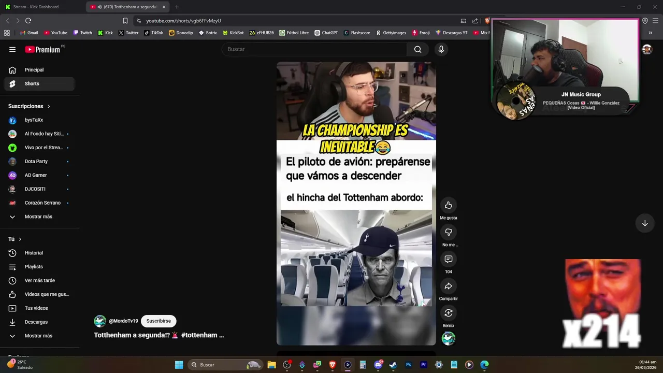
Task: Open Corazón Serrano subscription channel
Action: [39, 203]
